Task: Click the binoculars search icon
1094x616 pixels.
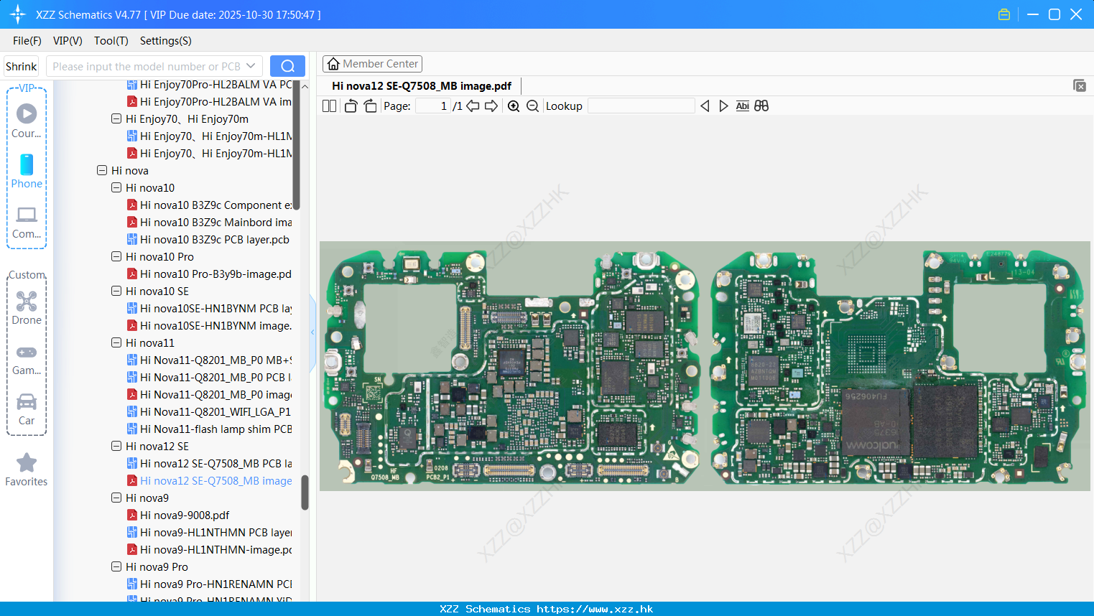Action: click(x=761, y=106)
